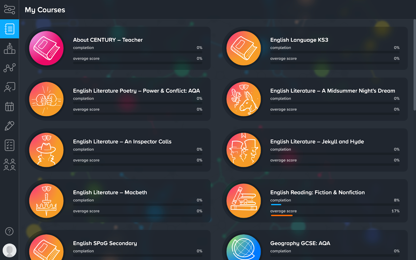Click Macbeth completion label

[x=83, y=200]
